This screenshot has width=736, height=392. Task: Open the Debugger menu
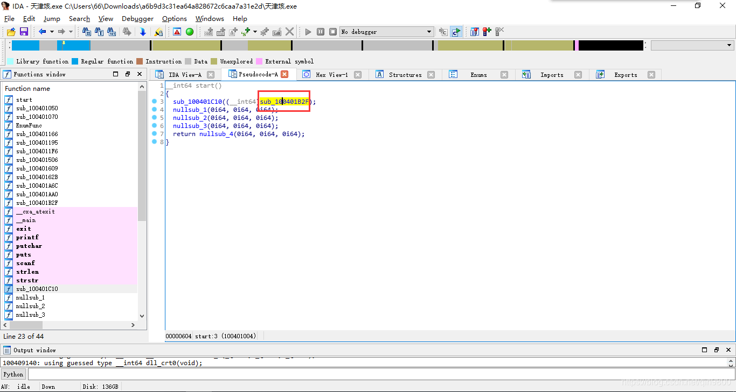(137, 18)
